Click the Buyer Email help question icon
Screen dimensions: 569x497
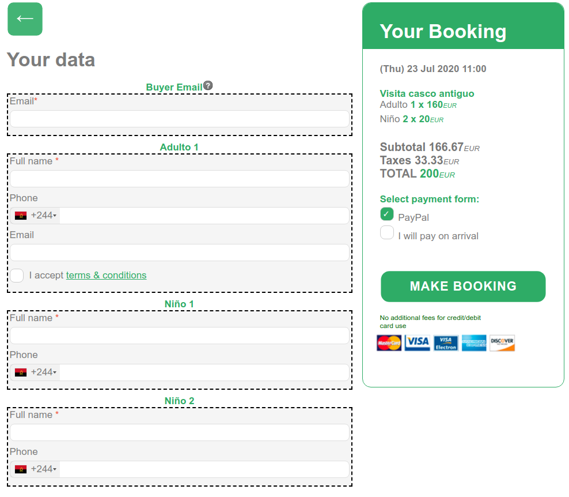pos(208,86)
